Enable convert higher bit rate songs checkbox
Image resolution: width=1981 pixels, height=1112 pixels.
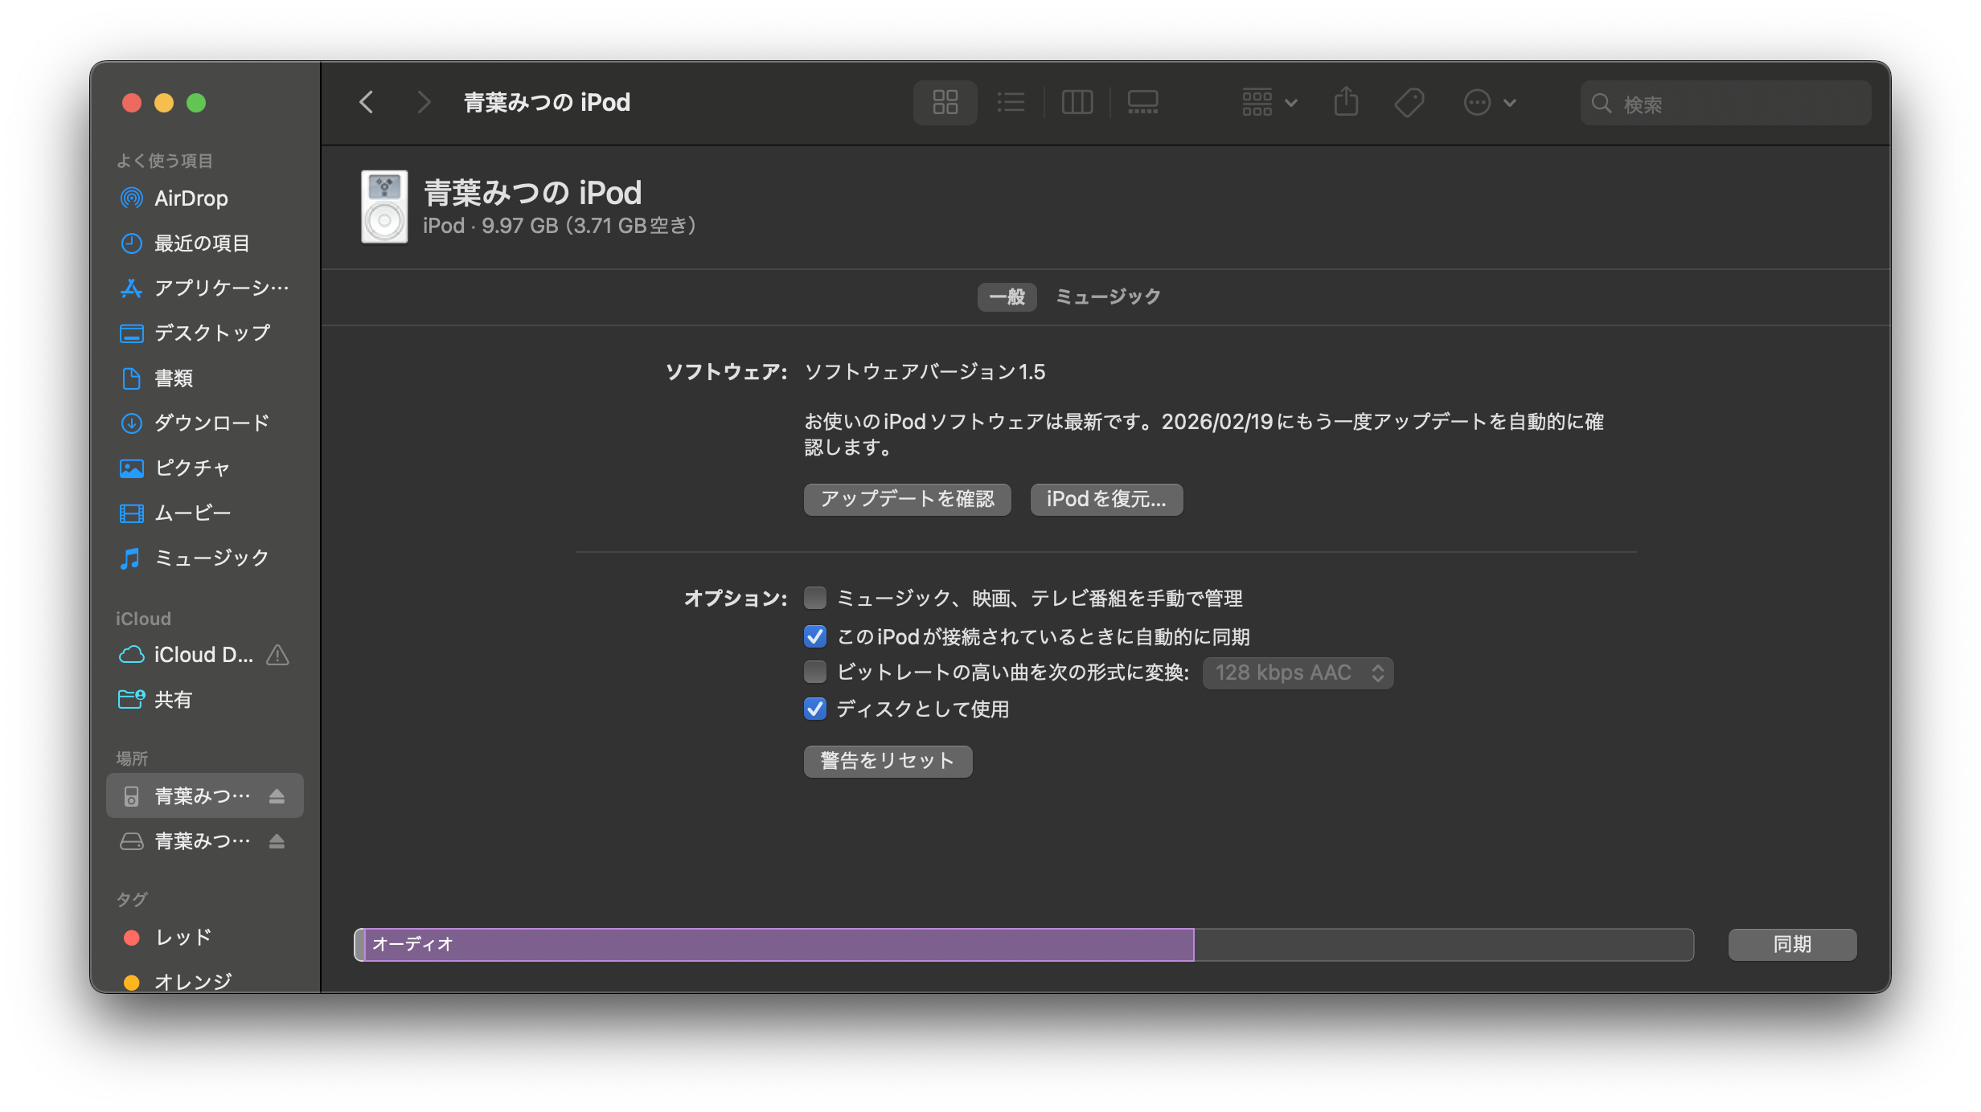pyautogui.click(x=815, y=672)
